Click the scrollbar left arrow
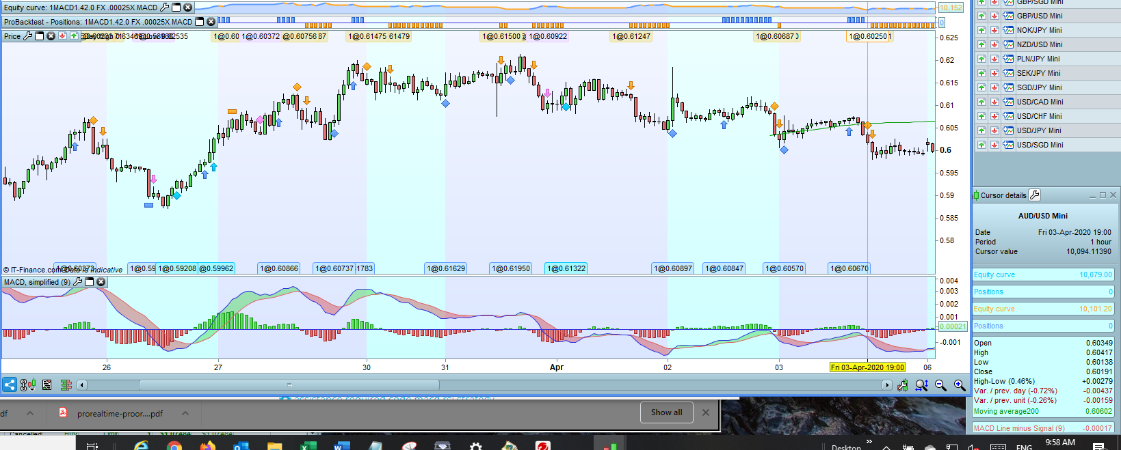This screenshot has width=1121, height=450. tap(82, 385)
